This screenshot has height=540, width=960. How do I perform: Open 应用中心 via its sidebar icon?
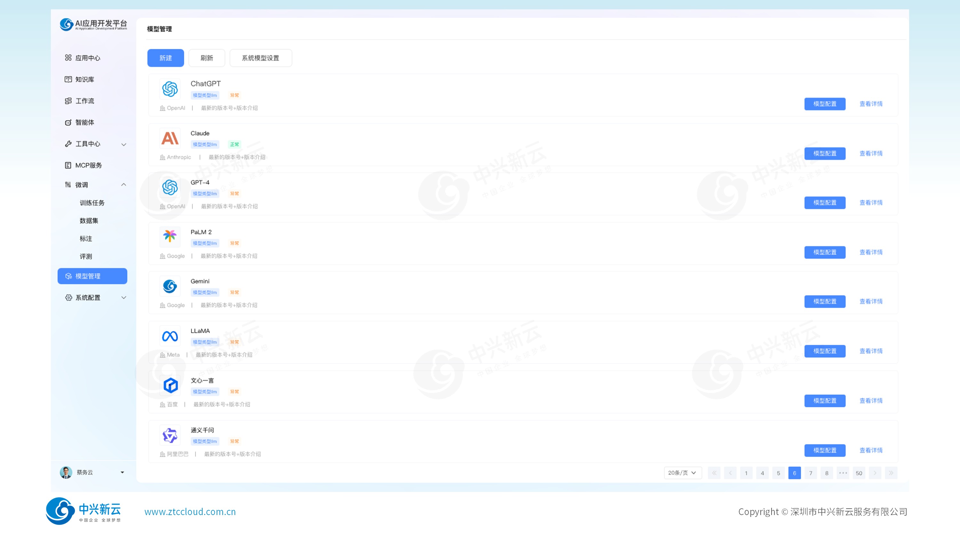(68, 58)
